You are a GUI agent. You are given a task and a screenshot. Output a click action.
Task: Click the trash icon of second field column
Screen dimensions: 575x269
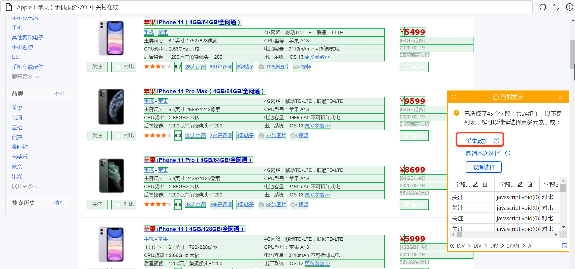pyautogui.click(x=530, y=184)
